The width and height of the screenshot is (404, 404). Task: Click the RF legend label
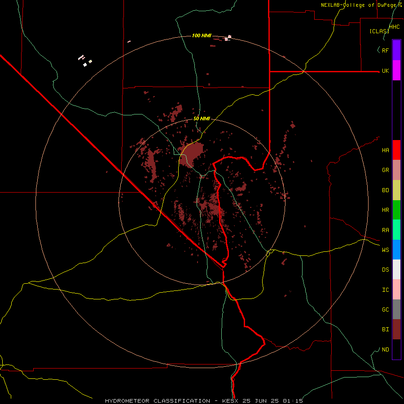(x=386, y=50)
